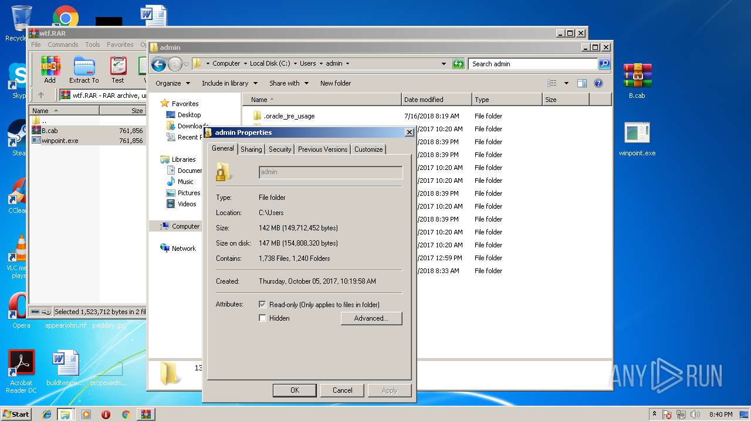Open WinRAR Tools menu

point(93,45)
